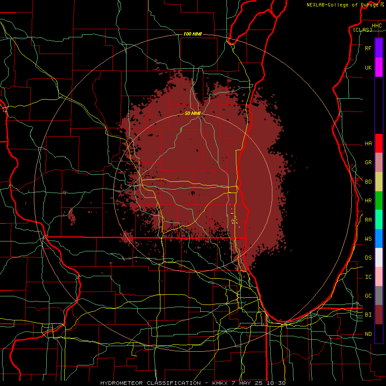The image size is (386, 386).
Task: Click the WS blue legend swatch
Action: [379, 238]
